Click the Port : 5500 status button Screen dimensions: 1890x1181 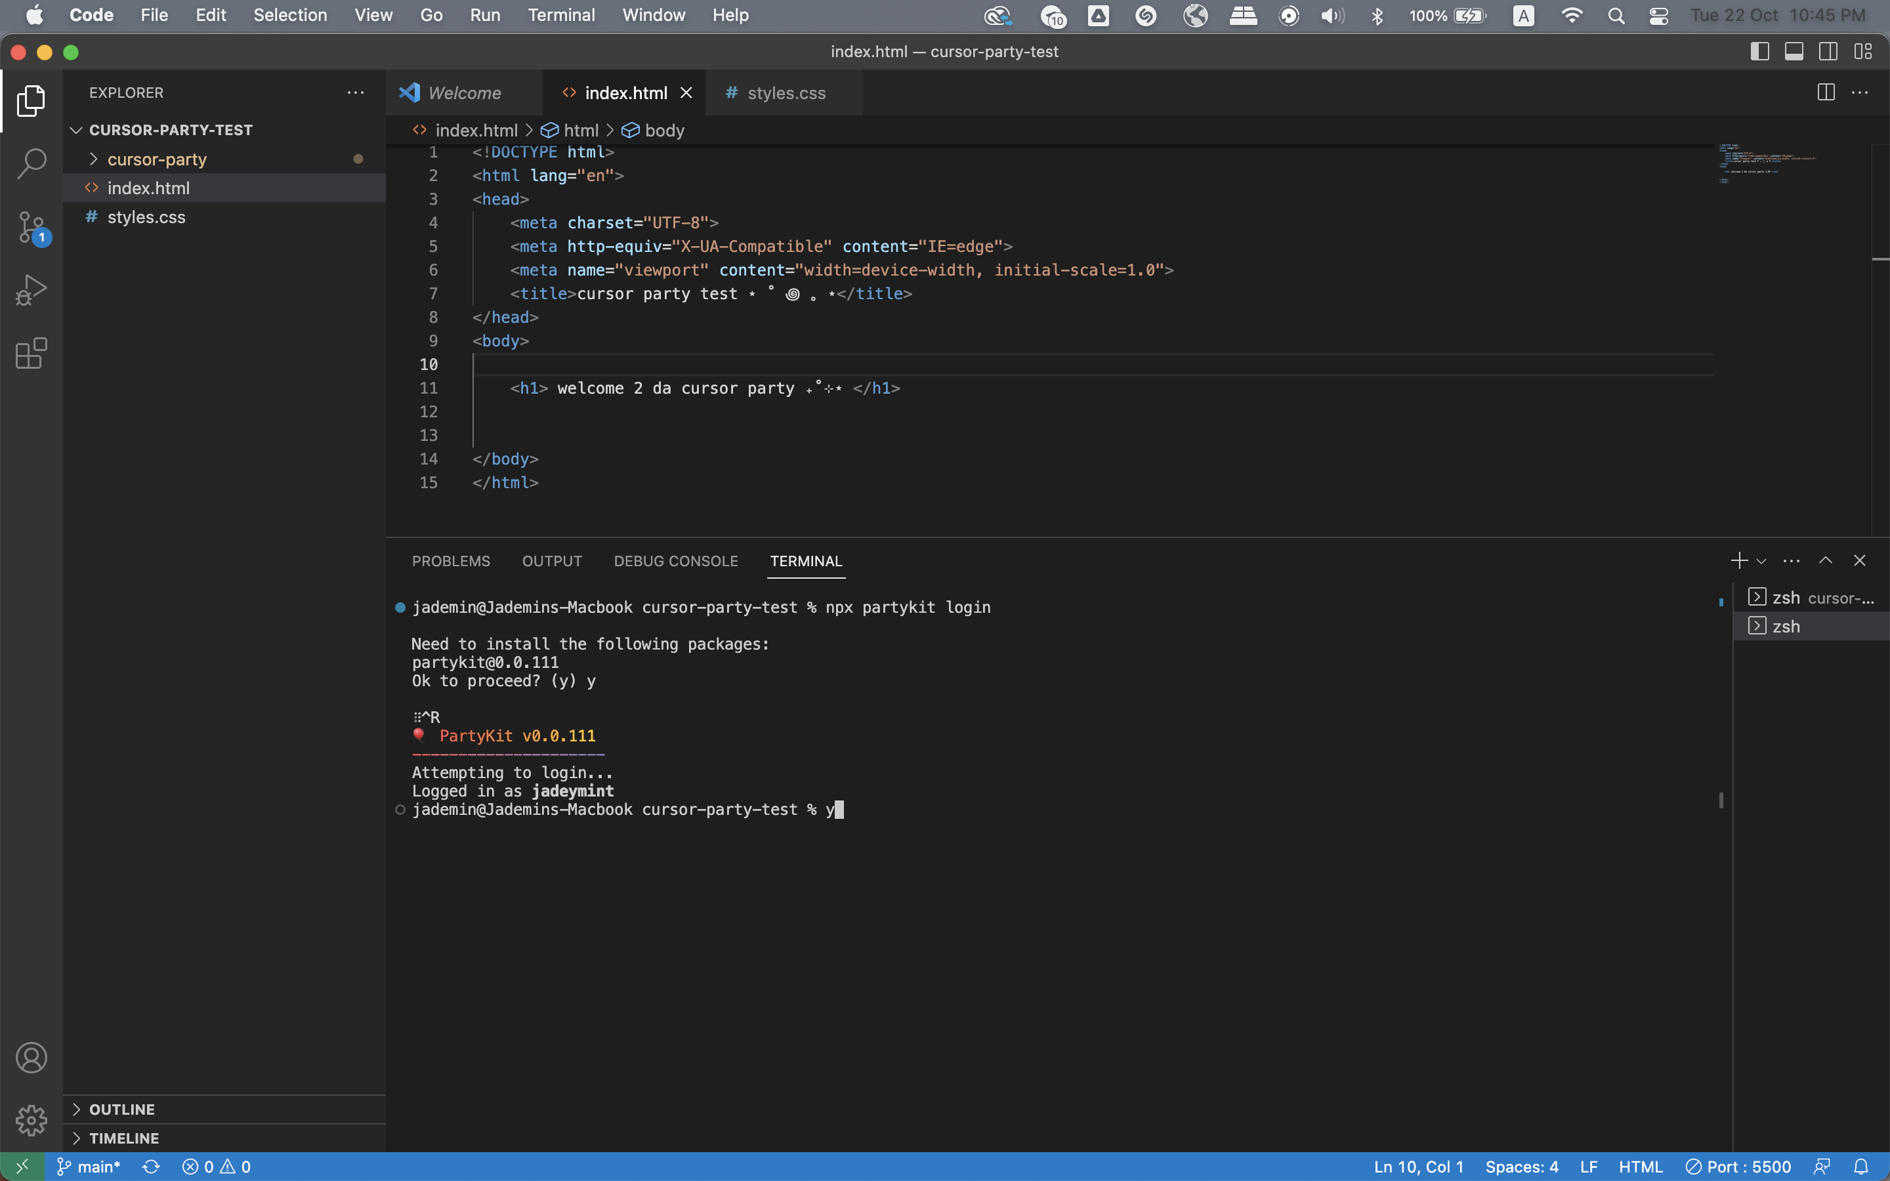(1738, 1166)
